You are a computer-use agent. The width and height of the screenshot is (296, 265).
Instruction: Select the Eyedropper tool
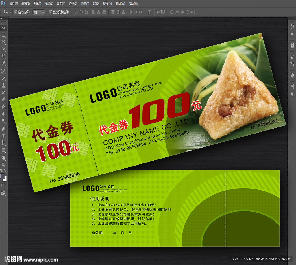pos(3,63)
